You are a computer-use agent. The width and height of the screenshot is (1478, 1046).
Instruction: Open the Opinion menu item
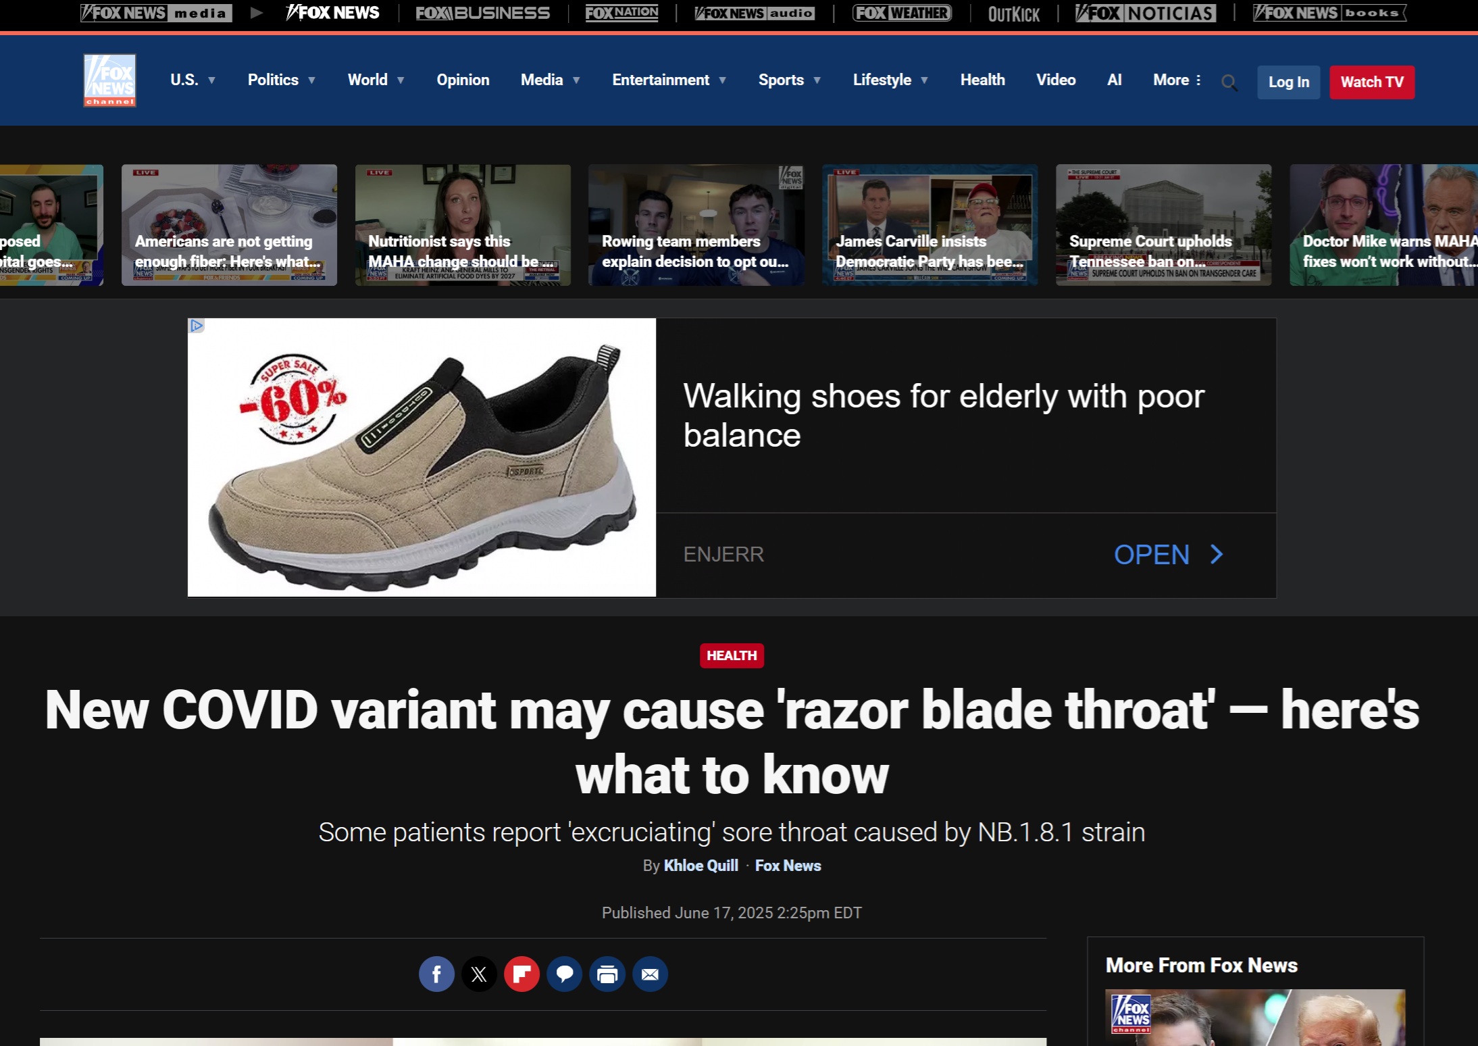coord(463,80)
